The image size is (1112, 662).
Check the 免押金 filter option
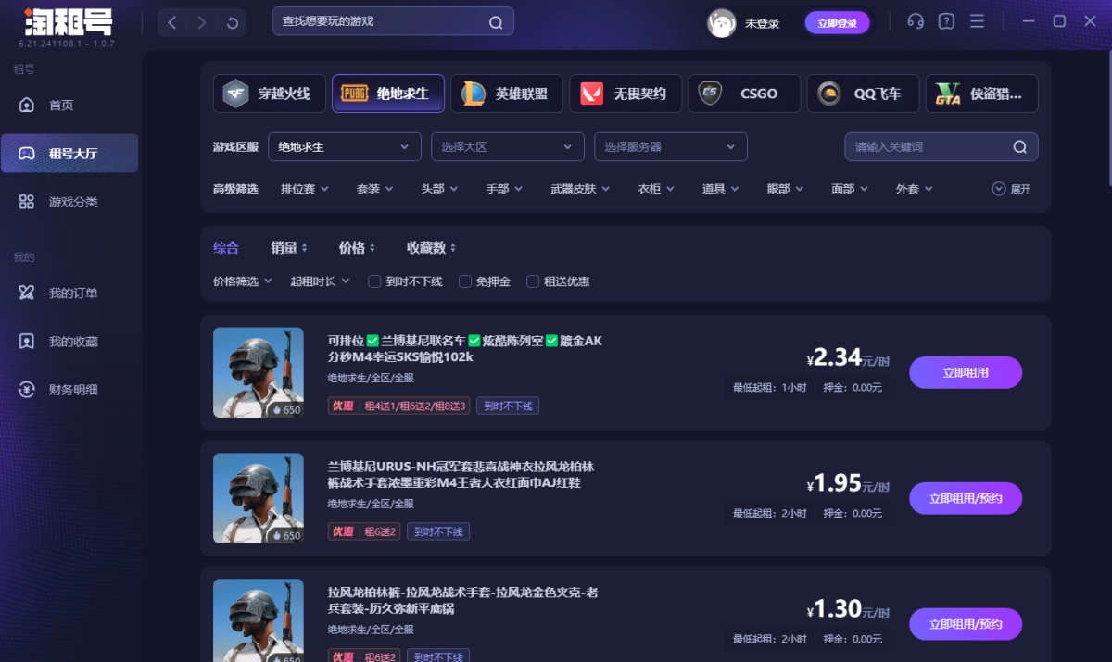(465, 281)
